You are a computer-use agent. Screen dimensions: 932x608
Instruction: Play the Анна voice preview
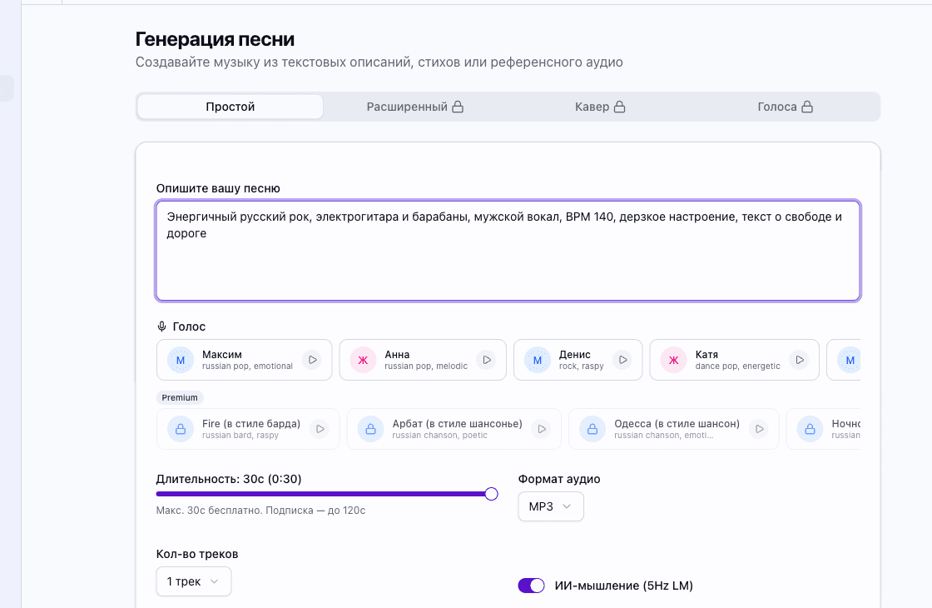pyautogui.click(x=487, y=359)
